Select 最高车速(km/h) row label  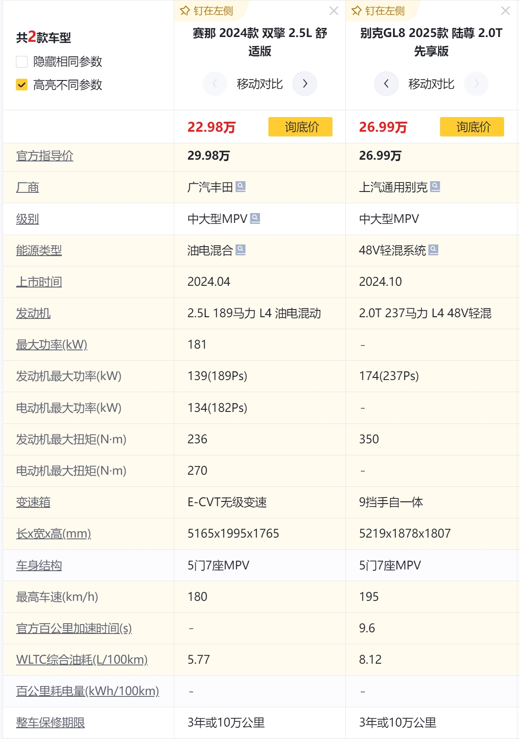pyautogui.click(x=57, y=597)
